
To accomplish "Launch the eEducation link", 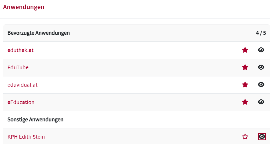I will tap(21, 102).
